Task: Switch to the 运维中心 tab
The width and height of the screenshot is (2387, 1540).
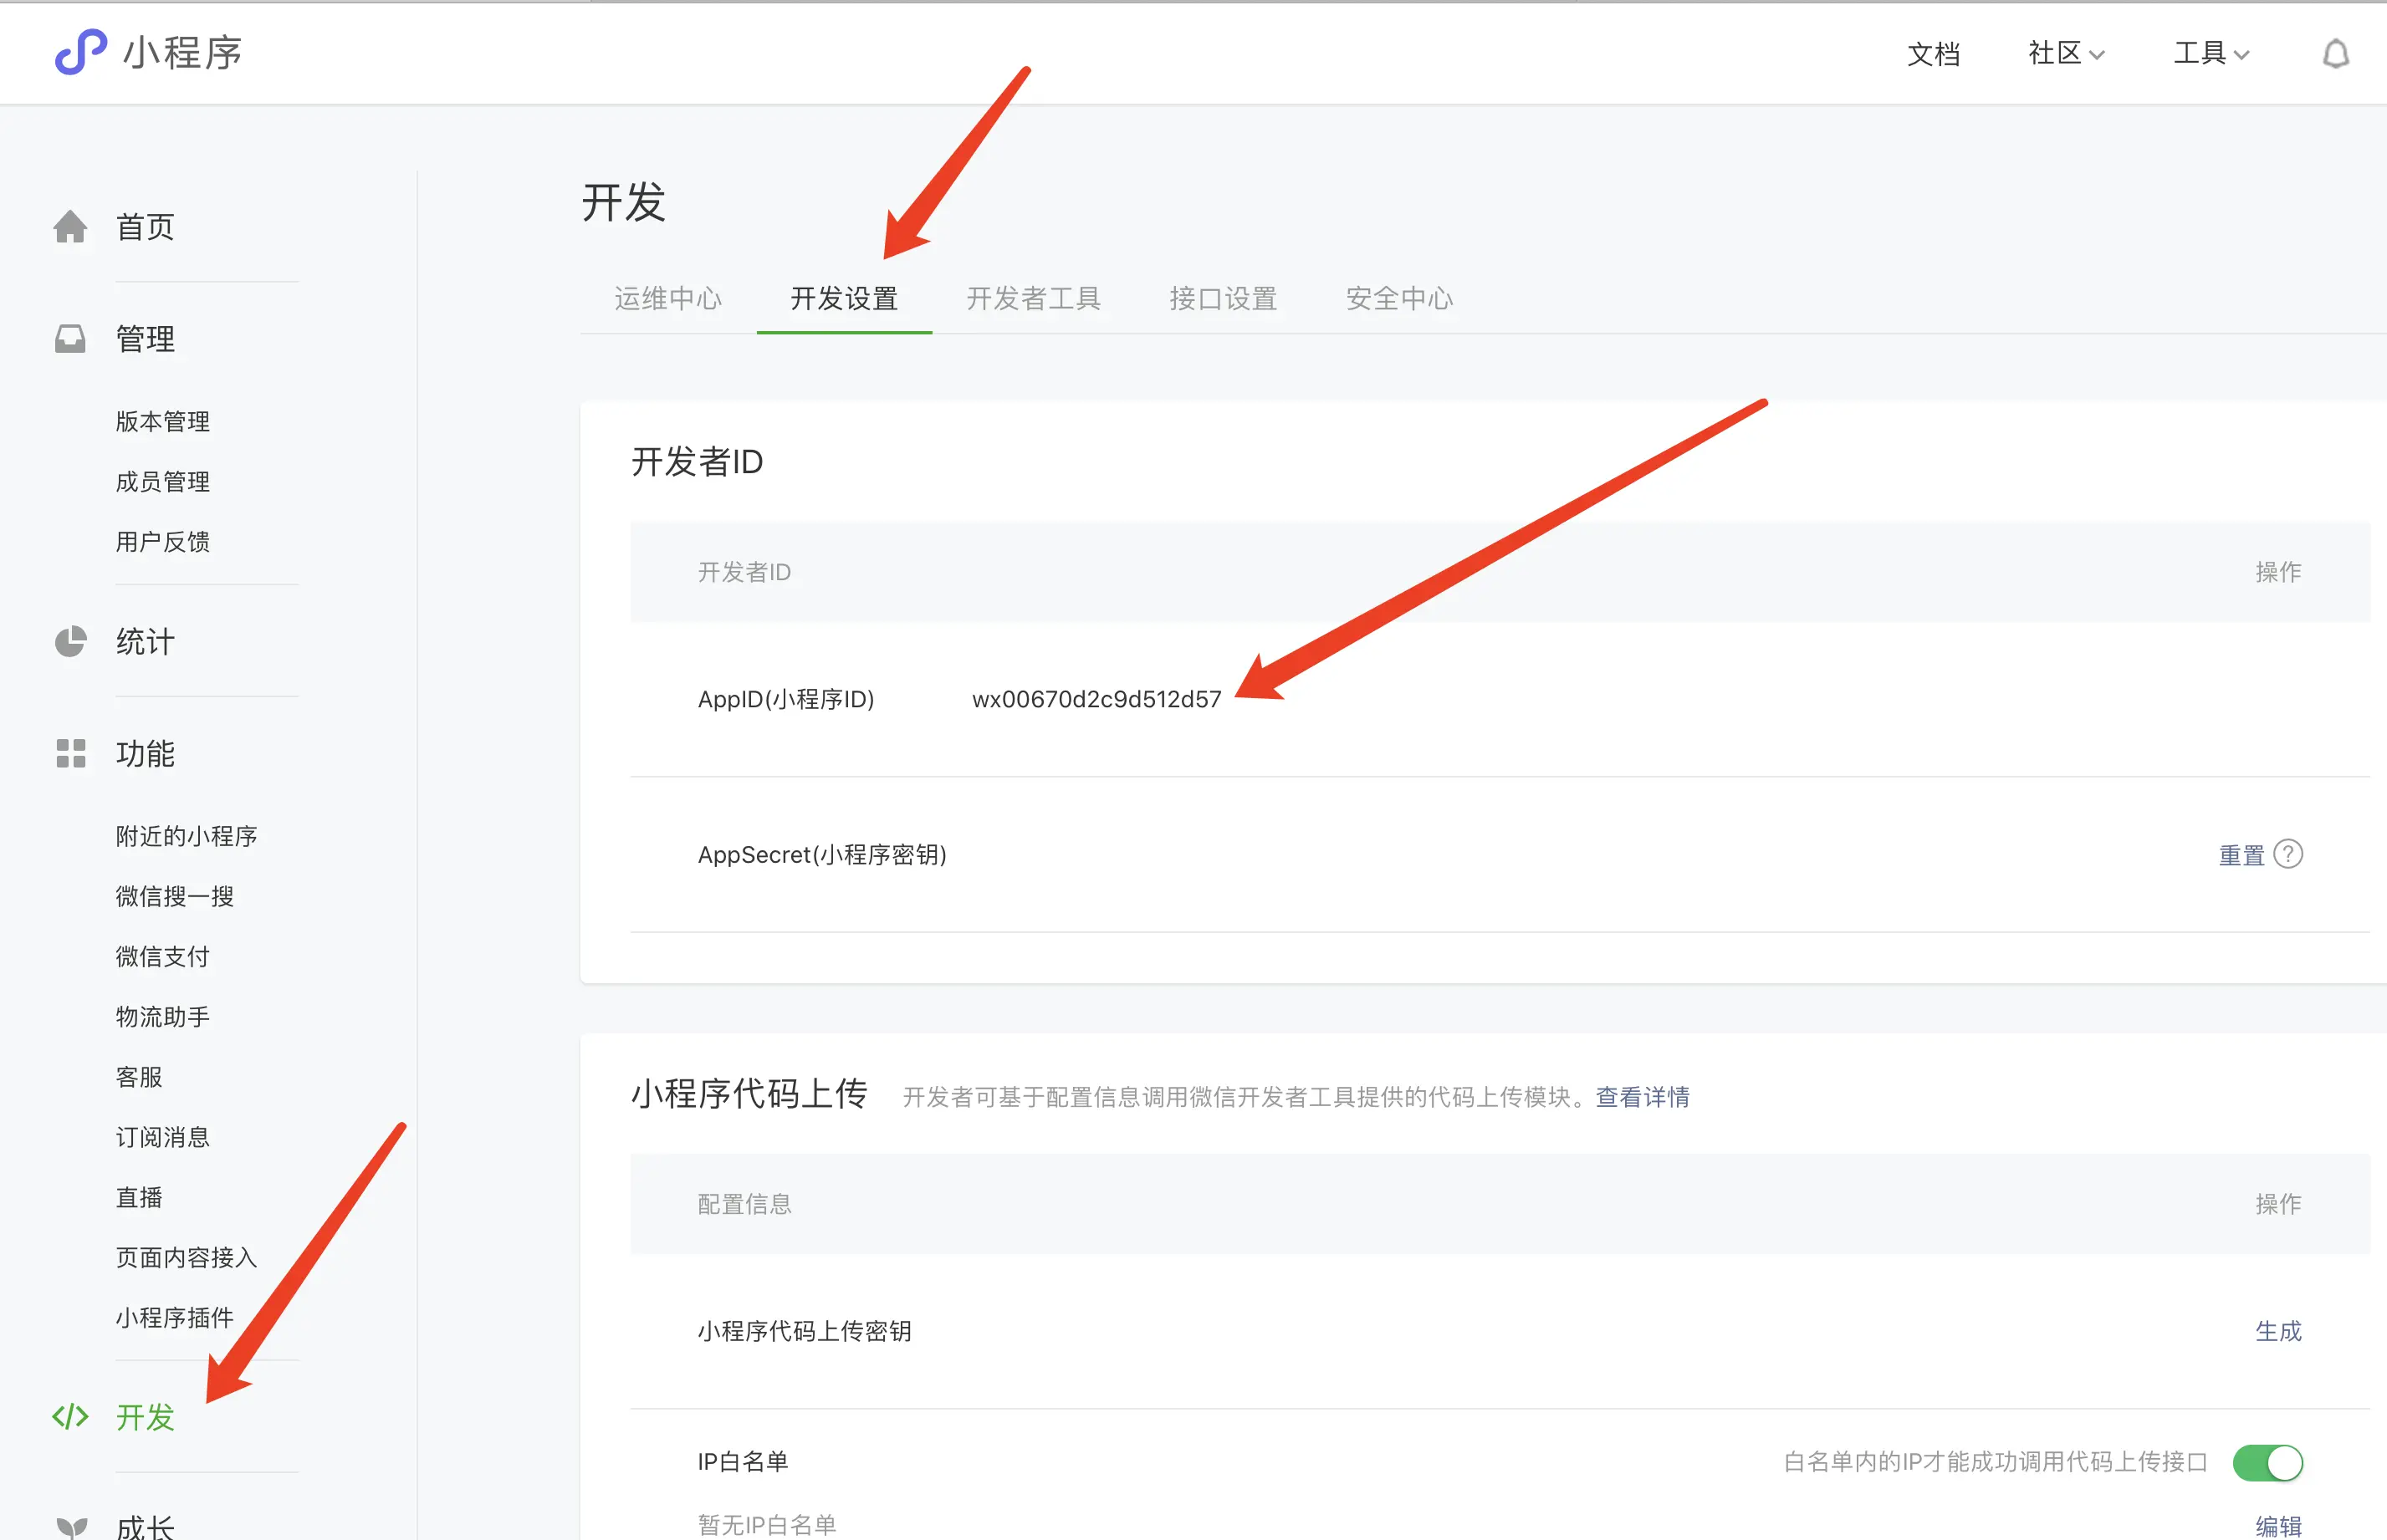Action: click(x=667, y=298)
